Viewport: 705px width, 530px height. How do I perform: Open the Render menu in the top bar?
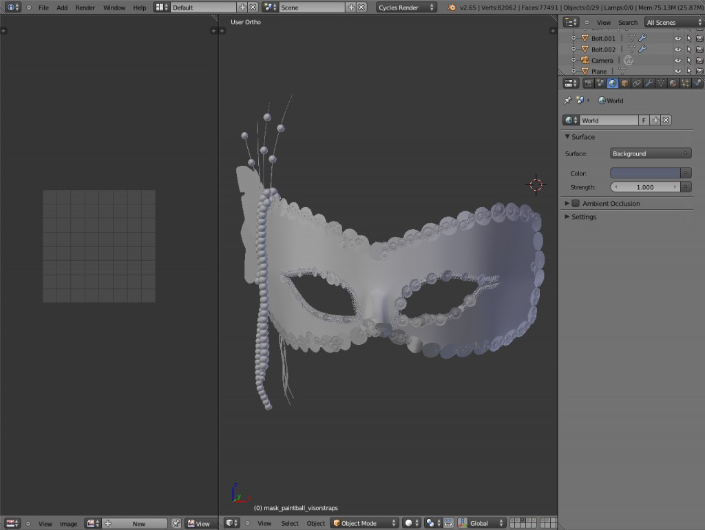(x=85, y=8)
